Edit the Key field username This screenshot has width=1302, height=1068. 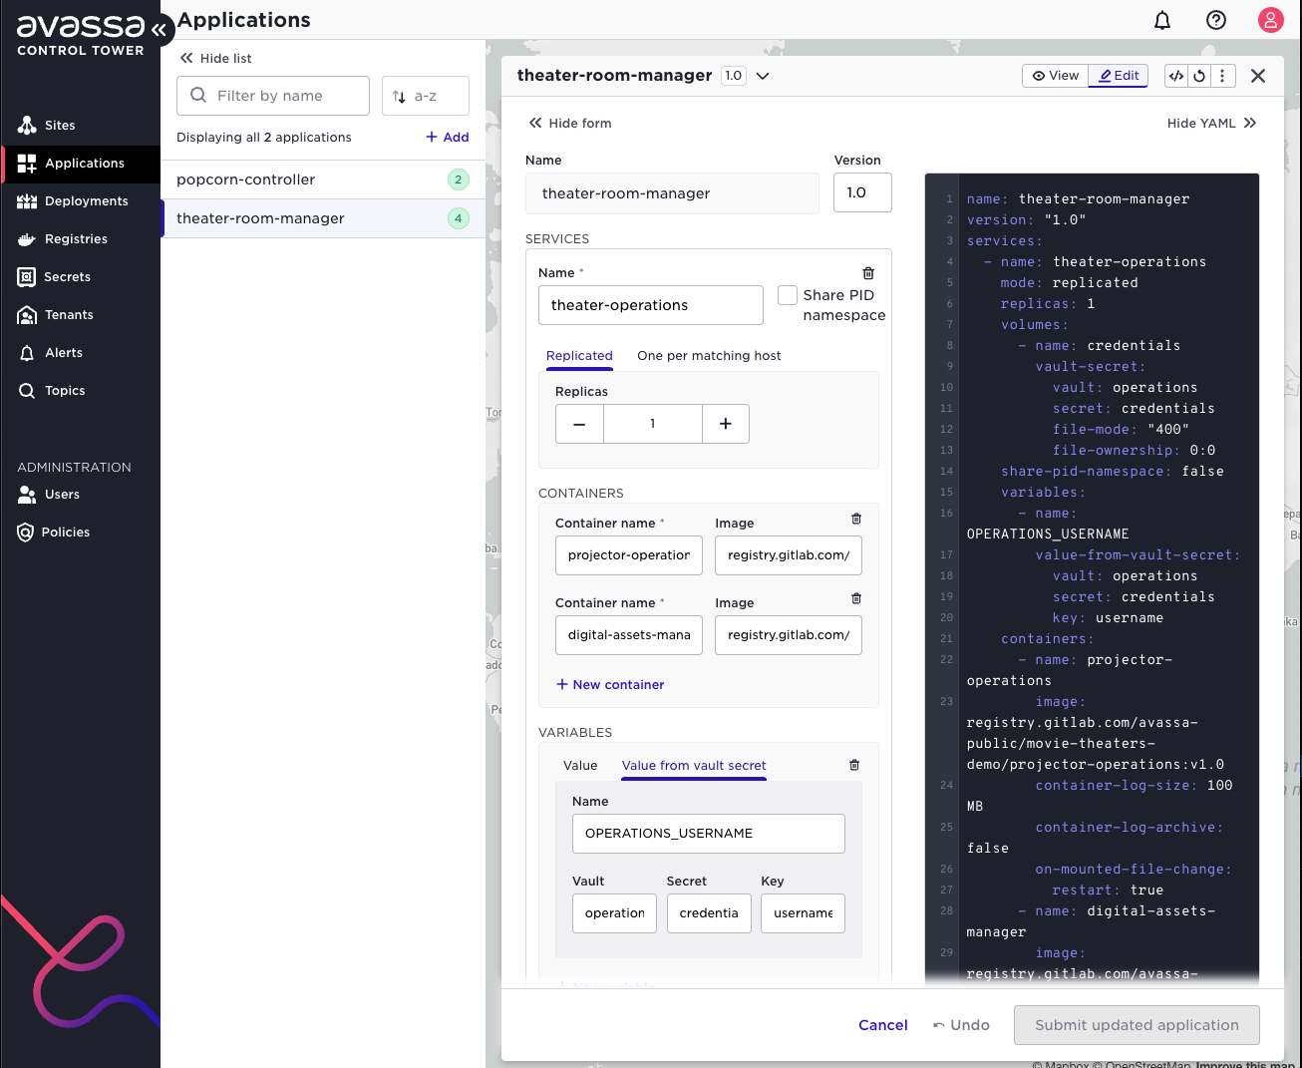coord(803,913)
